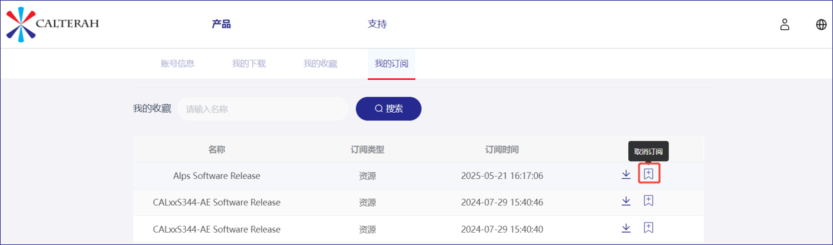Click the 名称 column header

point(216,150)
